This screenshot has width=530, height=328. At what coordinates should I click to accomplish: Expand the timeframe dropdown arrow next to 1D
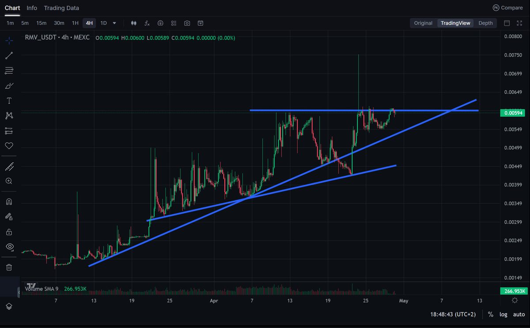coord(114,23)
